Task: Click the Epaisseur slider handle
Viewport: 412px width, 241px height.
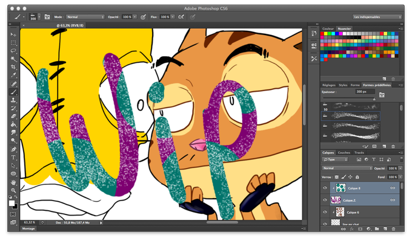Action: tap(374, 99)
